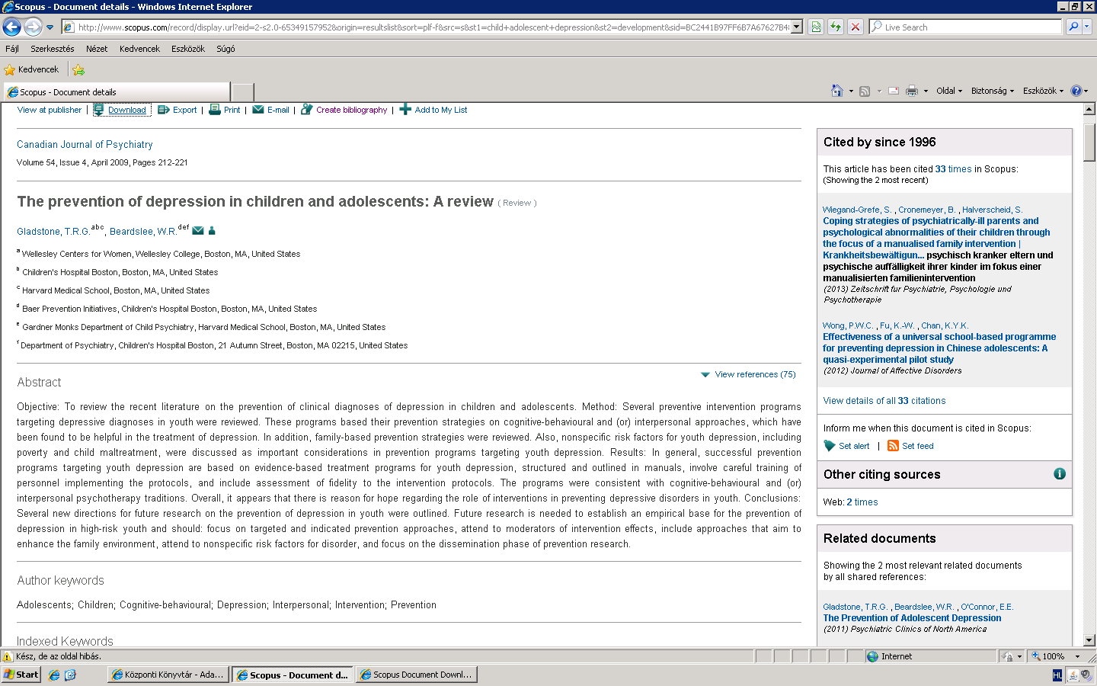This screenshot has width=1097, height=686.
Task: Click the E-mail link
Action: click(x=278, y=110)
